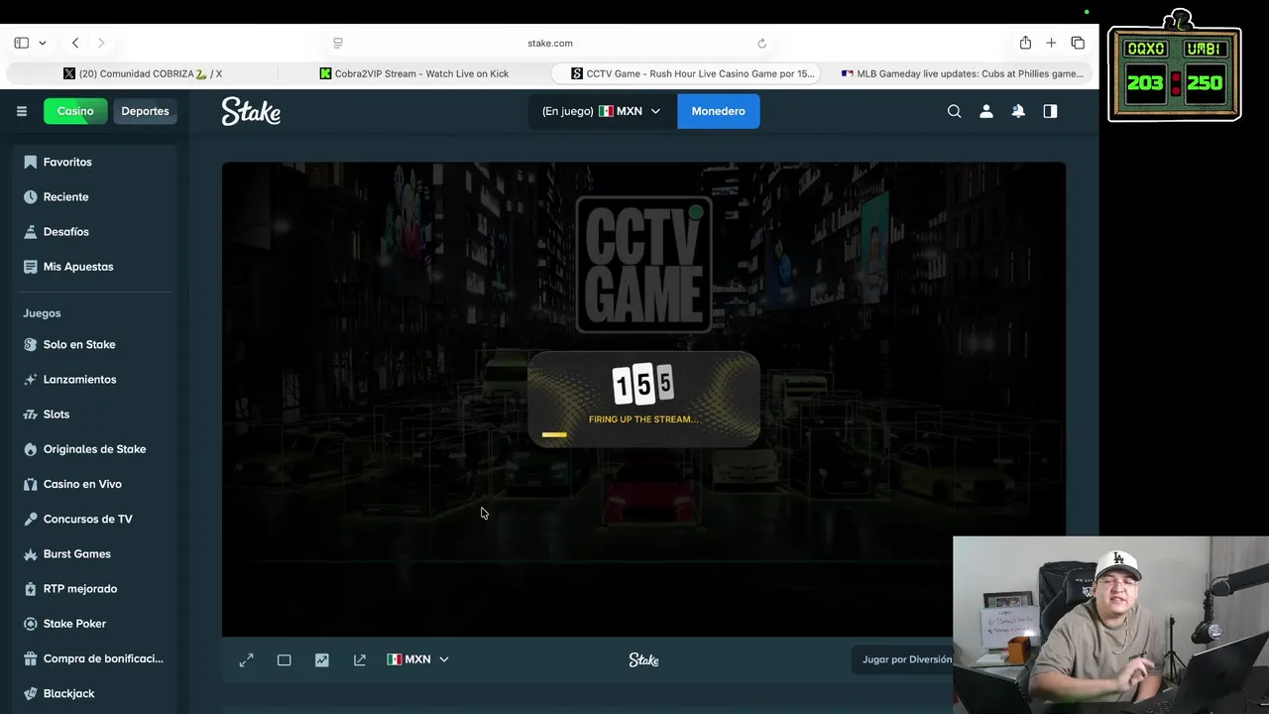Click the stake.com address bar
1269x714 pixels.
[x=550, y=43]
